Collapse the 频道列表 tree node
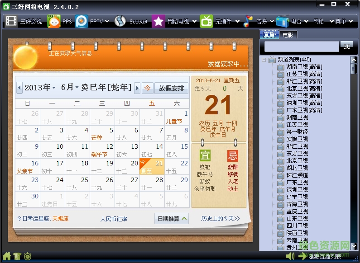Image resolution: width=360 pixels, height=263 pixels. 264,60
